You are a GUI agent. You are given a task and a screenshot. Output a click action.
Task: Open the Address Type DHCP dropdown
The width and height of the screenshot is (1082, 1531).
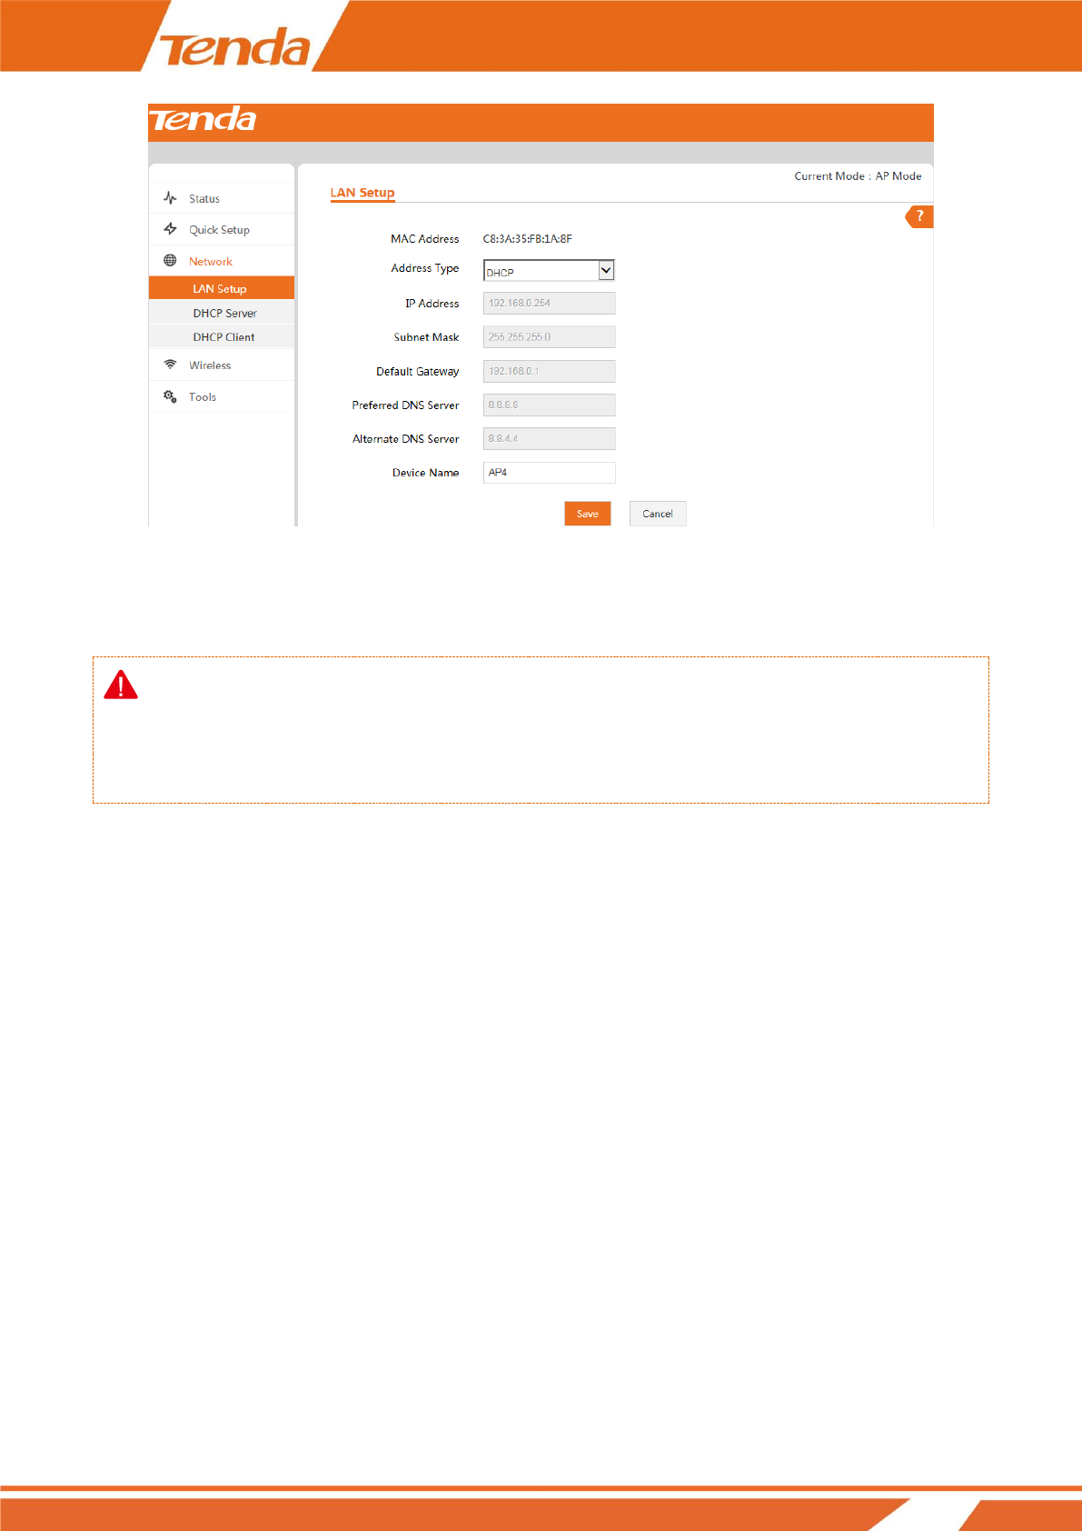(549, 270)
